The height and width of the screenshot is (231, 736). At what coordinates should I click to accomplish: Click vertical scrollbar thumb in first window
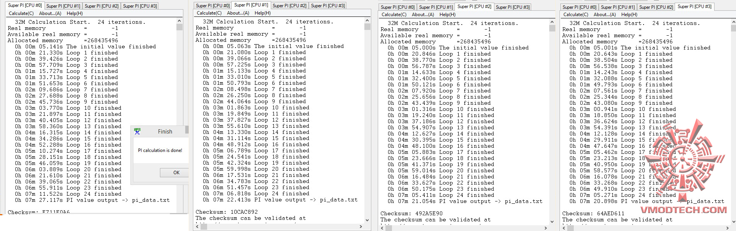pyautogui.click(x=179, y=27)
